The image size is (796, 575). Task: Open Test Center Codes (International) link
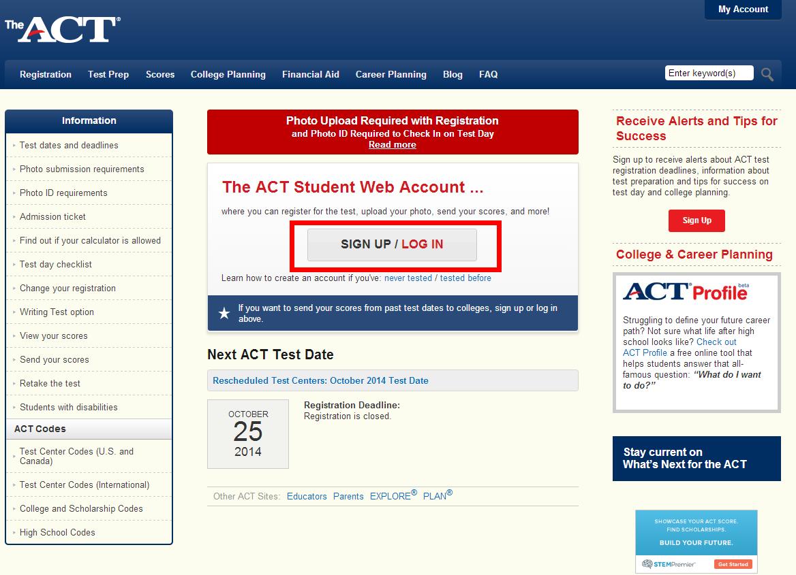pos(85,485)
